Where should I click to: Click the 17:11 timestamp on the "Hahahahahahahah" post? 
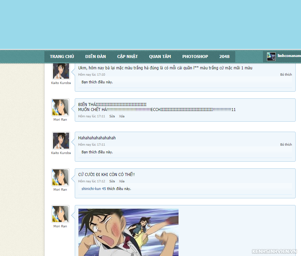coord(91,145)
